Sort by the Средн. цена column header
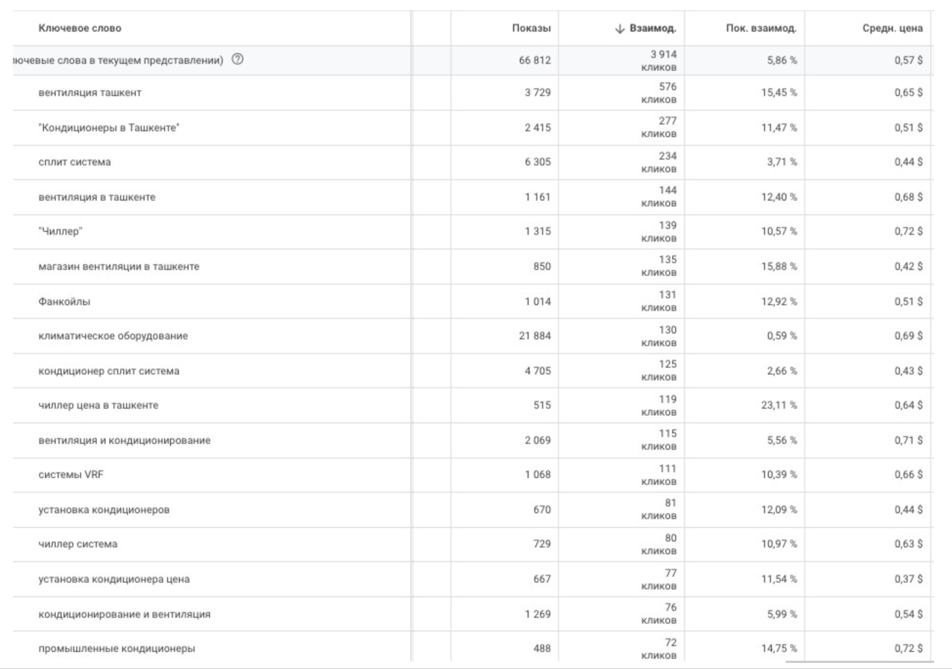The height and width of the screenshot is (669, 952). pyautogui.click(x=893, y=28)
